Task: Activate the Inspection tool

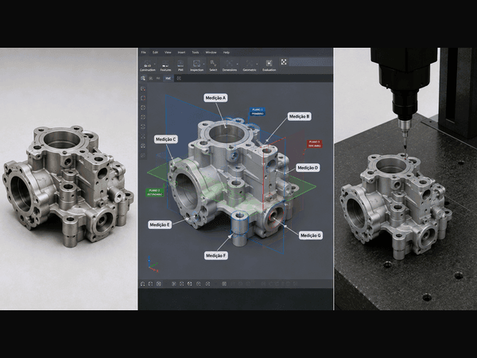Action: pos(196,65)
